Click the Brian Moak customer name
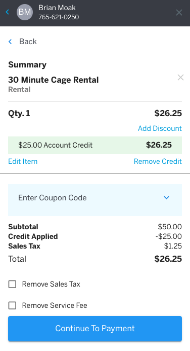190x351 pixels. tap(57, 8)
